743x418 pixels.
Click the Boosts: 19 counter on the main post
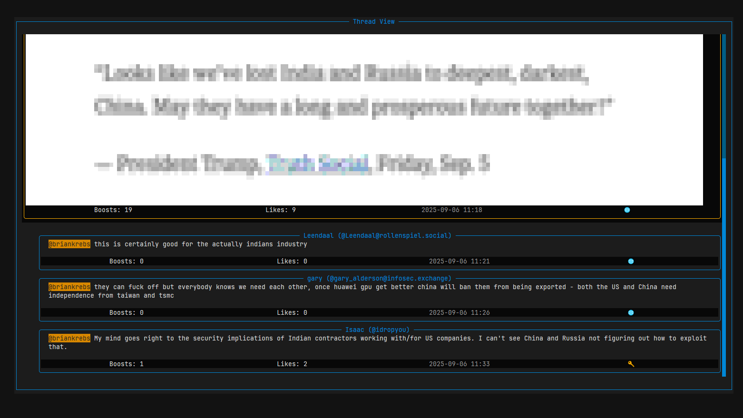(113, 210)
